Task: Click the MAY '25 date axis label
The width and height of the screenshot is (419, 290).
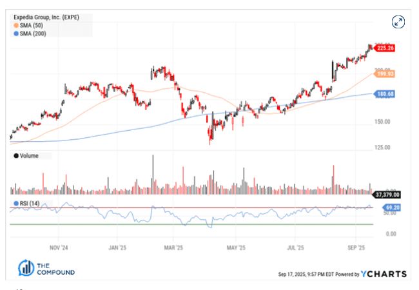Action: coord(236,247)
